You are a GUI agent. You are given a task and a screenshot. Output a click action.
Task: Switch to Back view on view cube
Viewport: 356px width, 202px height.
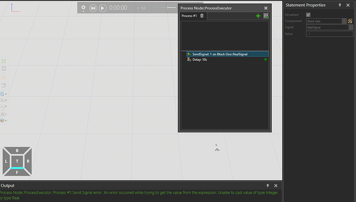[17, 150]
